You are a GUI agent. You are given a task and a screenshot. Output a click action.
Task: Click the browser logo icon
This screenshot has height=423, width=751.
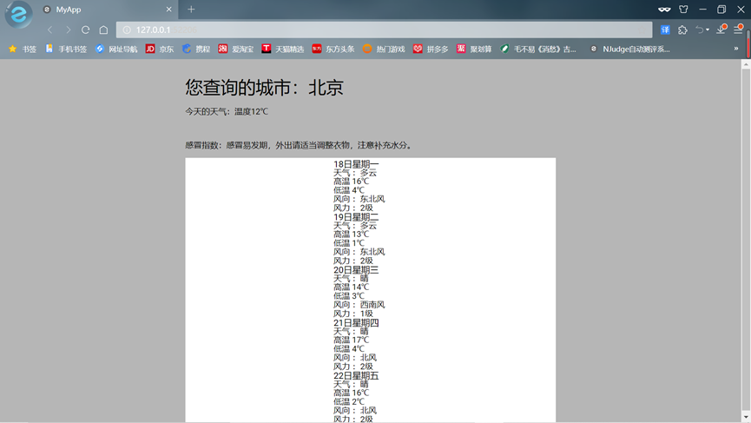[x=19, y=14]
